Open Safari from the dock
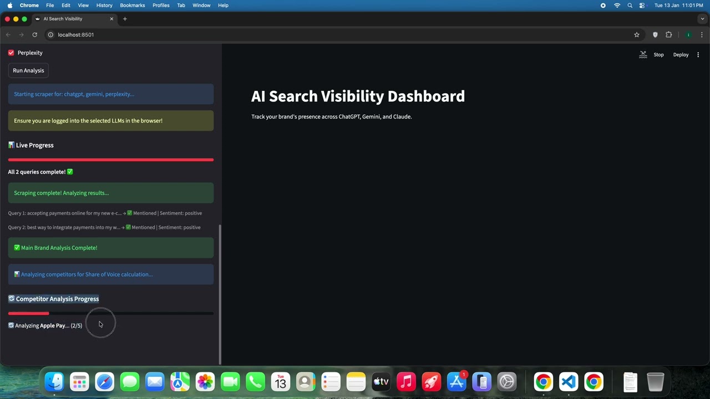This screenshot has width=710, height=399. pyautogui.click(x=104, y=382)
